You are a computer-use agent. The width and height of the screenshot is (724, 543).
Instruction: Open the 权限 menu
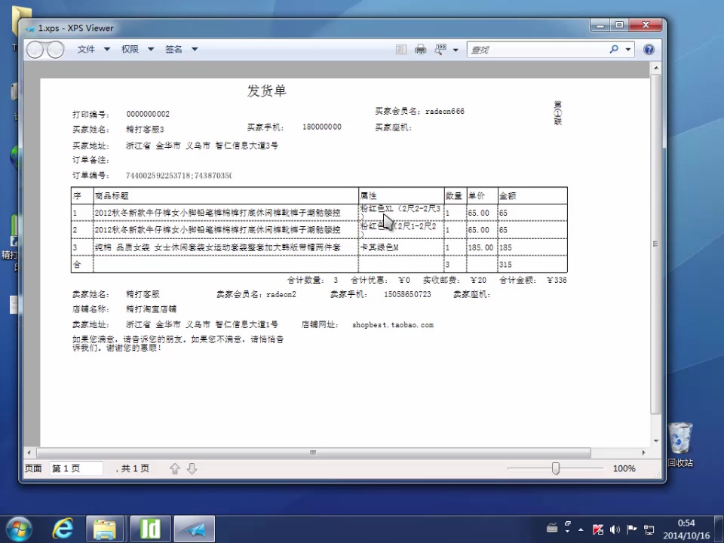click(x=130, y=49)
